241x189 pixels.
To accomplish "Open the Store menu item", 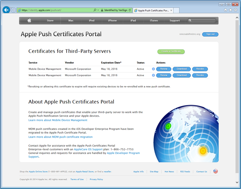I will pyautogui.click(x=50, y=21).
